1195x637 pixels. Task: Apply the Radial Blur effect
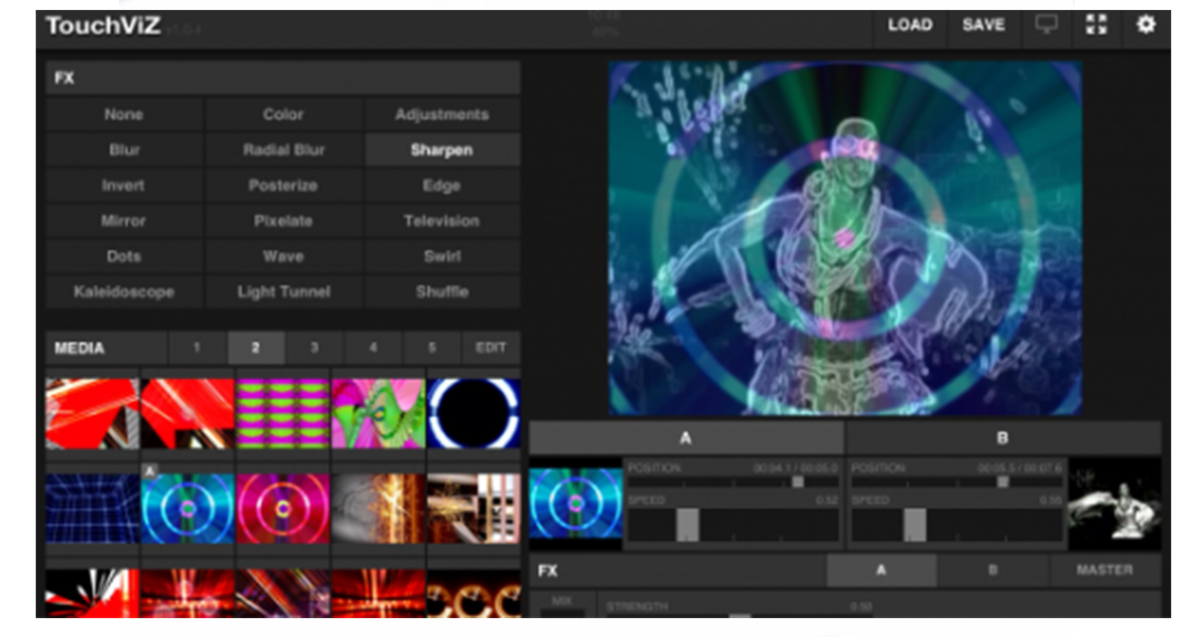point(284,150)
